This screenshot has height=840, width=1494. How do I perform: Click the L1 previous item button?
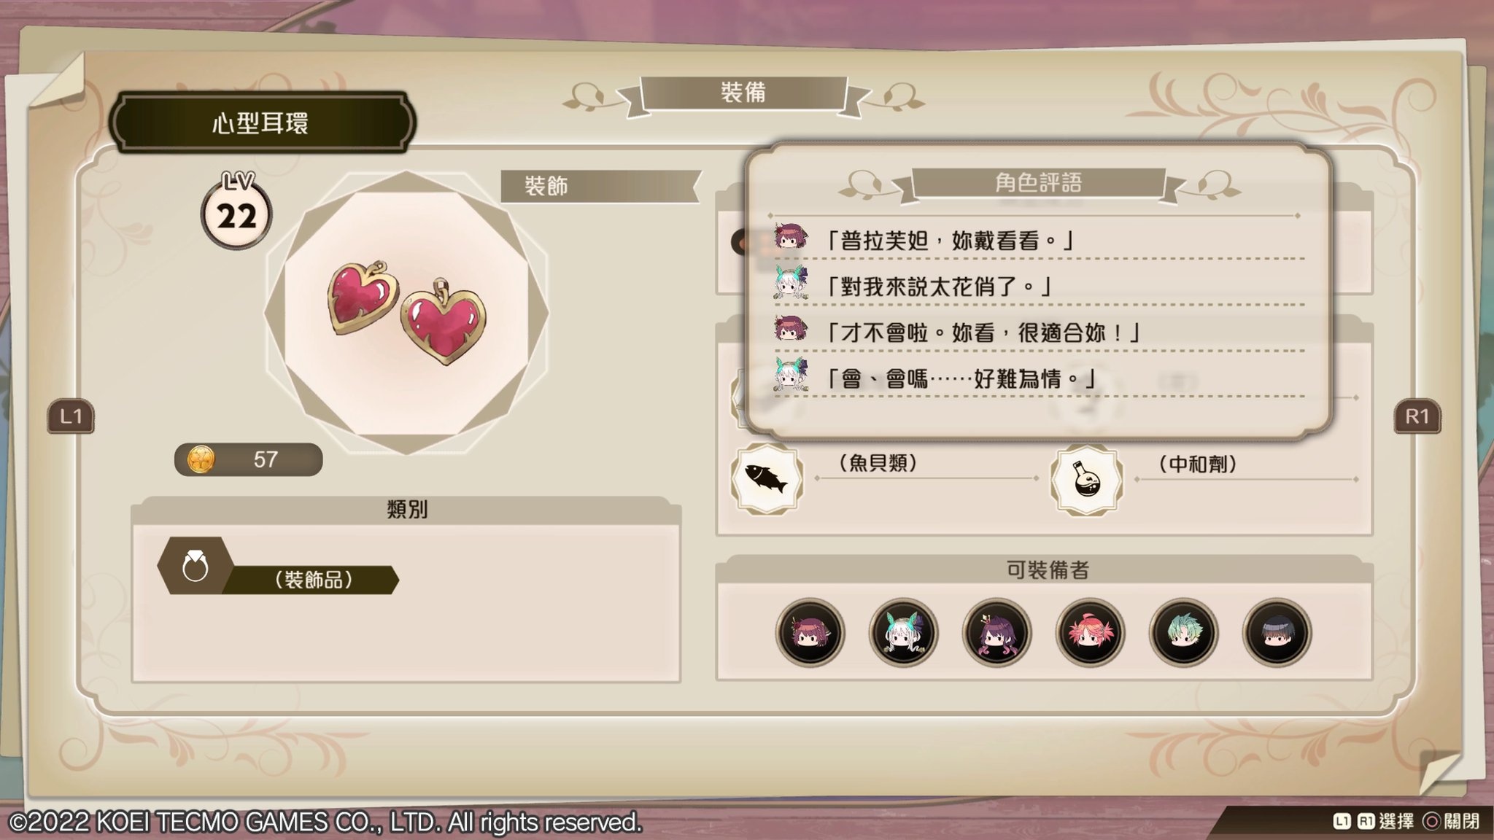71,416
